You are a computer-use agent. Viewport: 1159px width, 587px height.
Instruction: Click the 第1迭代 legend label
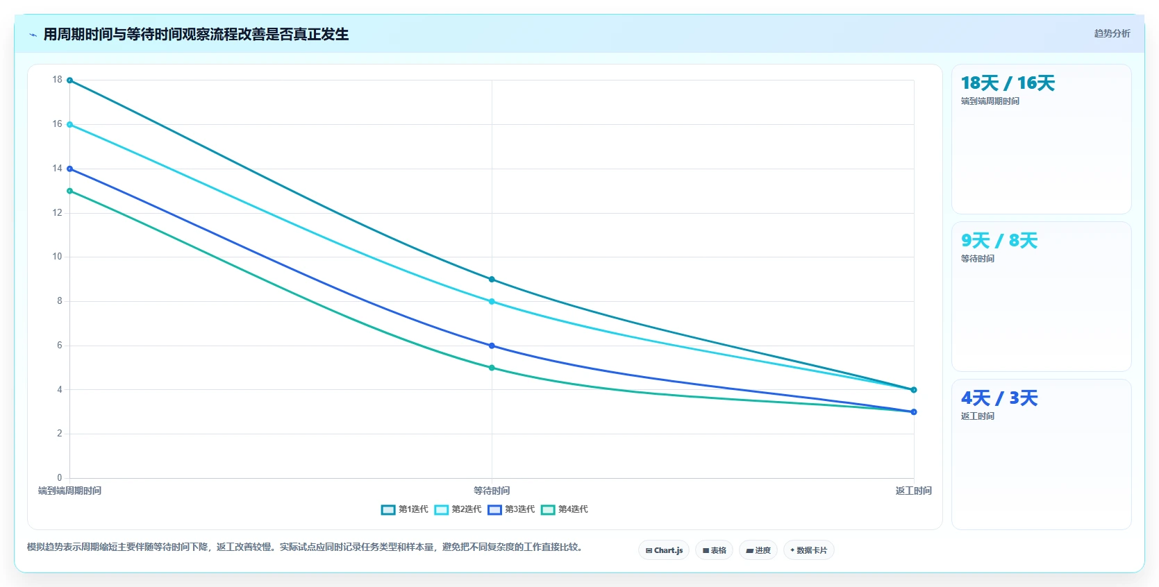click(x=413, y=509)
